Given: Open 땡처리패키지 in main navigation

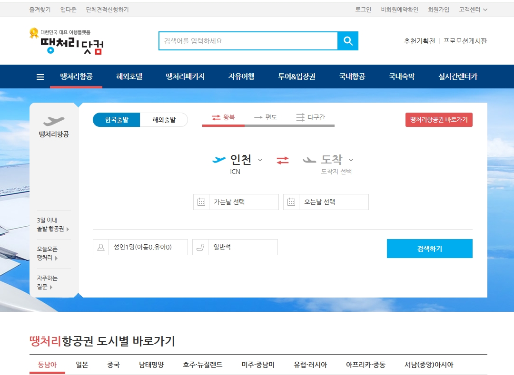Looking at the screenshot, I should [x=185, y=77].
